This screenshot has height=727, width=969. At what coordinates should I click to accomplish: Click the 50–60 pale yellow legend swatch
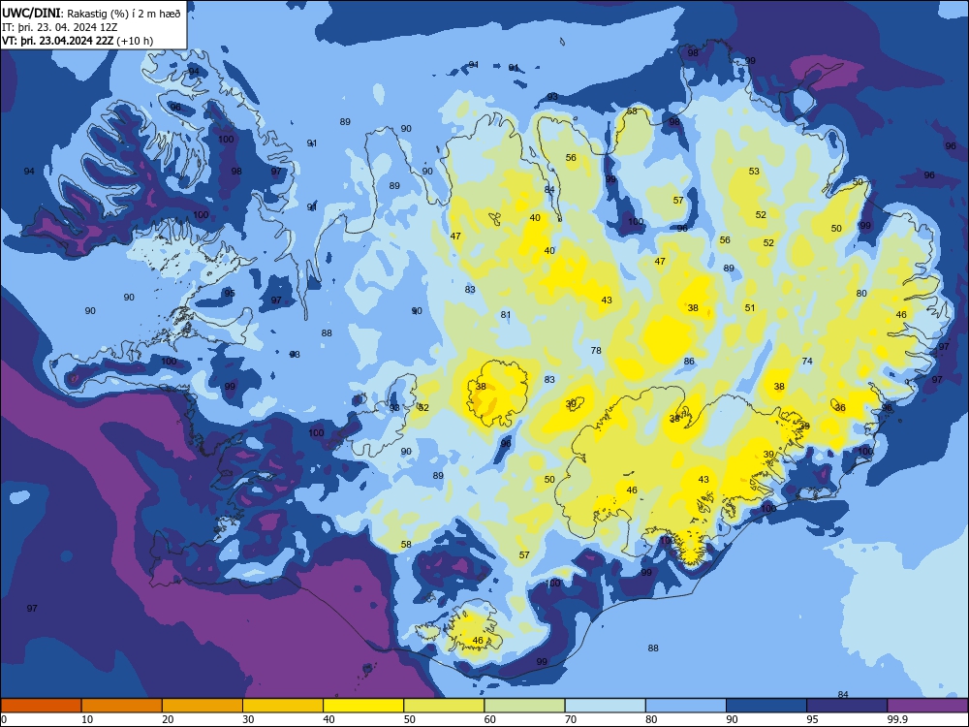[x=444, y=706]
